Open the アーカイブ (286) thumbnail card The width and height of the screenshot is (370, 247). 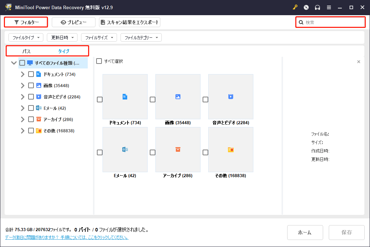click(178, 150)
